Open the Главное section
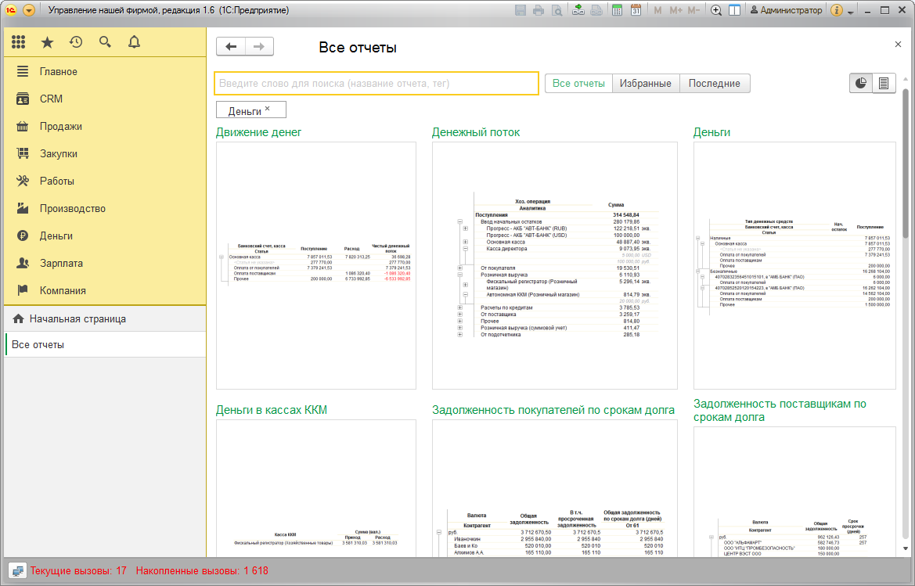Screen dimensions: 915x586 (105, 72)
